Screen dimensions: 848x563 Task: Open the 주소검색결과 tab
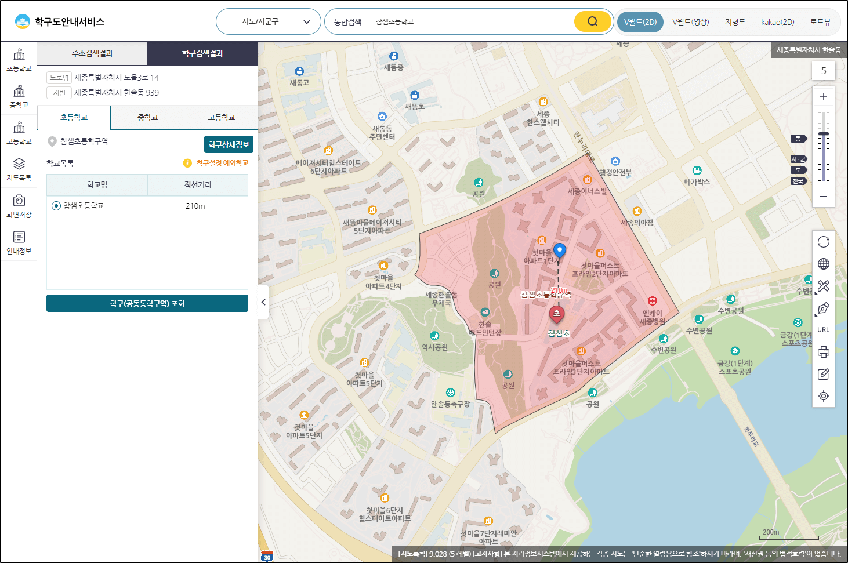point(92,53)
